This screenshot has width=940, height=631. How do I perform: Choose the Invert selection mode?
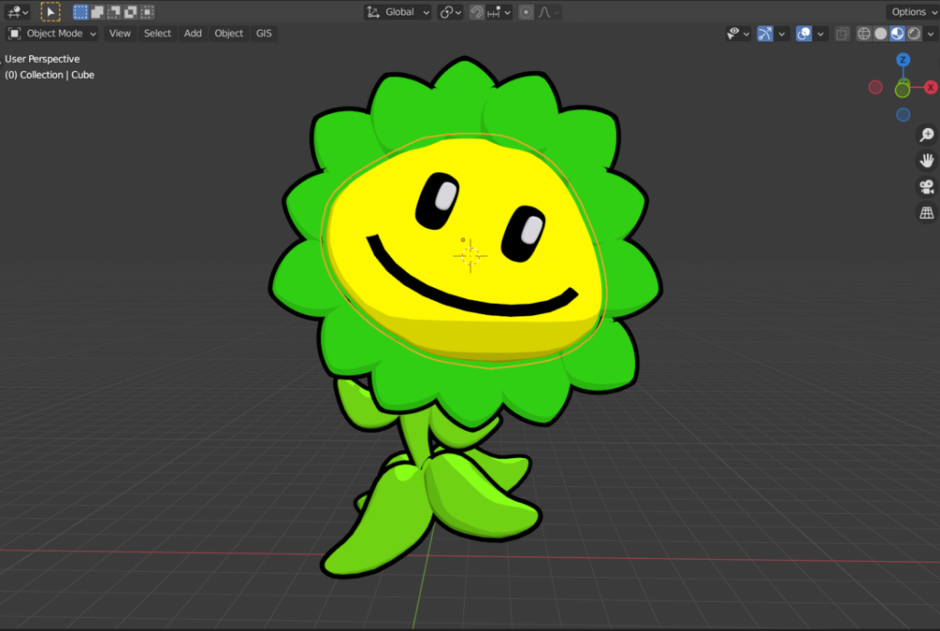131,12
